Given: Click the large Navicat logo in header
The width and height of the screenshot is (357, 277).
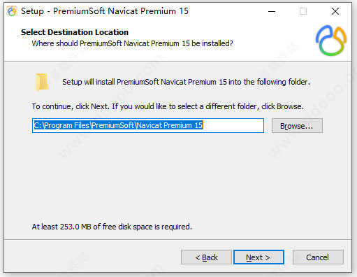Looking at the screenshot, I should [331, 41].
